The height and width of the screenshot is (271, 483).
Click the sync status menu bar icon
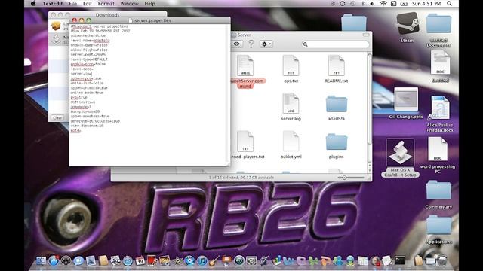click(342, 4)
